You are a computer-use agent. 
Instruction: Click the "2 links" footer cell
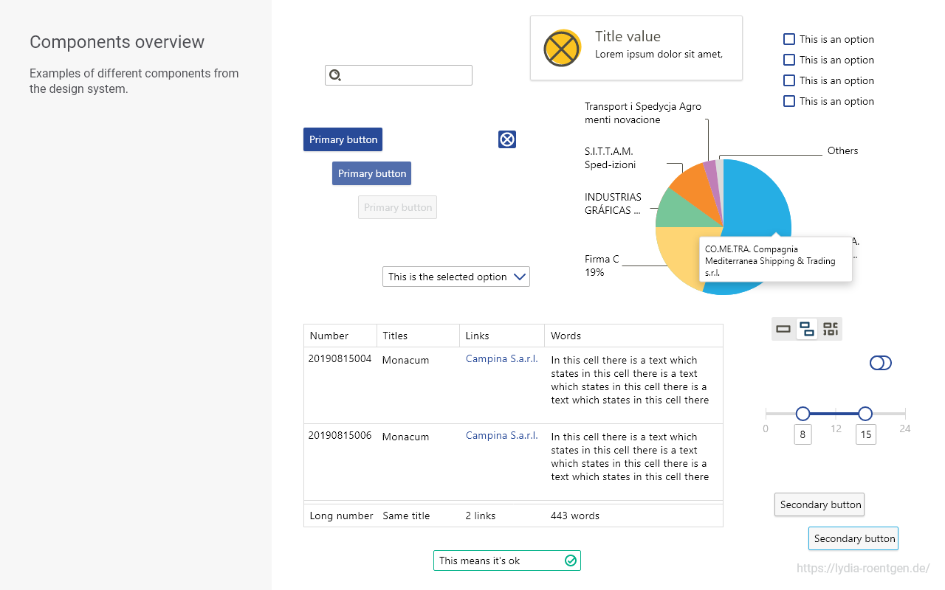point(481,516)
